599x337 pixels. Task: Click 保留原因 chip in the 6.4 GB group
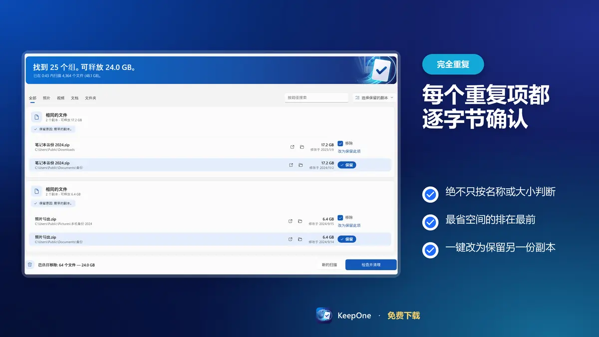coord(53,203)
